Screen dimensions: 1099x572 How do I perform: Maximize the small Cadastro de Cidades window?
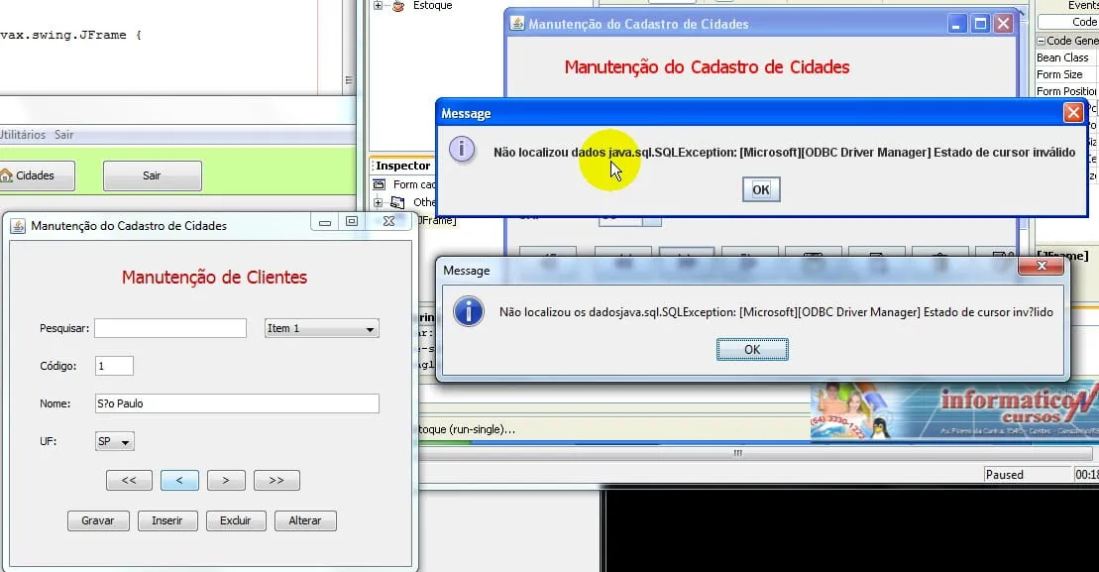tap(352, 221)
